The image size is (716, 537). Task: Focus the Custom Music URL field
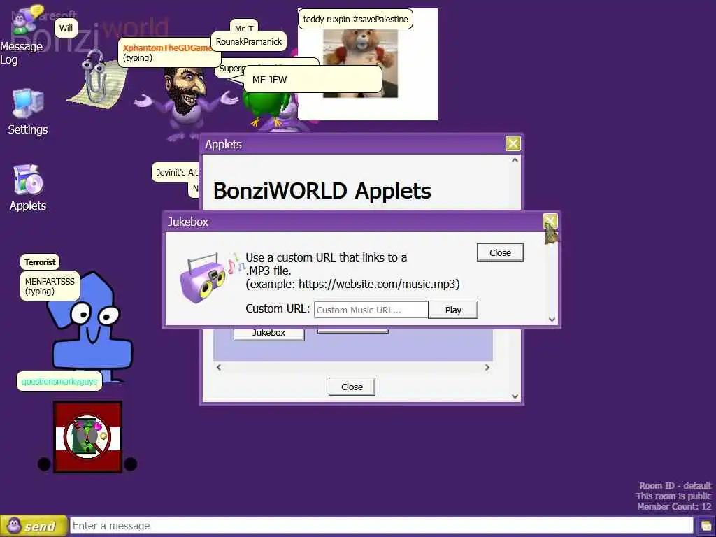[x=371, y=310]
